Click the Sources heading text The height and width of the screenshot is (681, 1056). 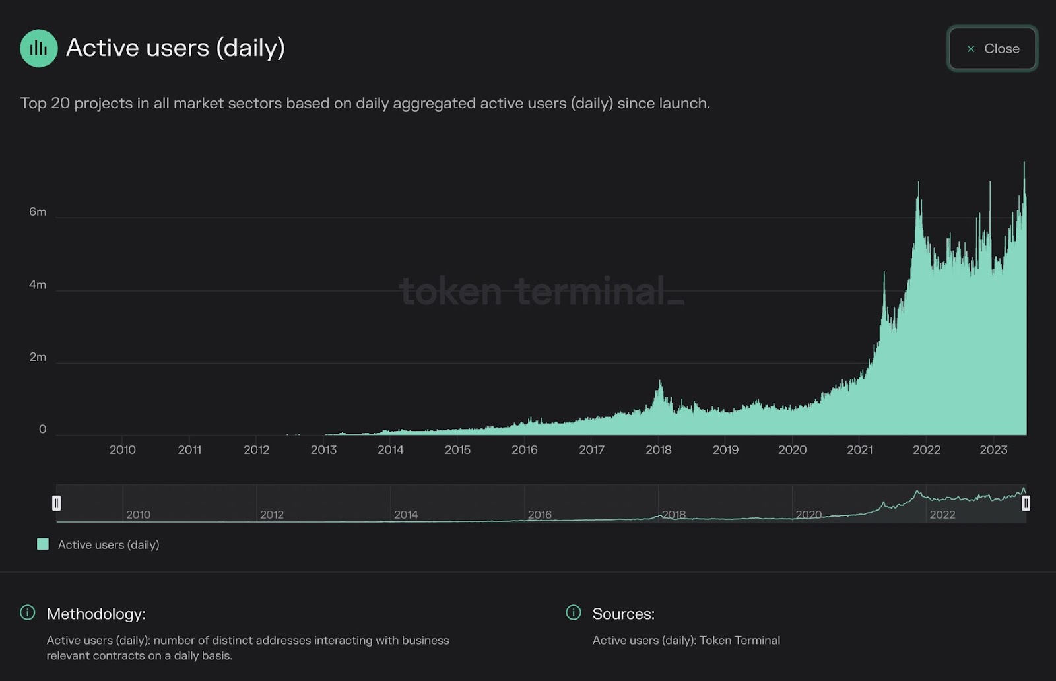click(623, 614)
